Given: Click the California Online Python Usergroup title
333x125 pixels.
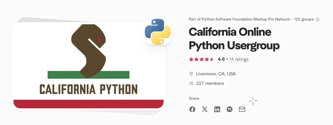Looking at the screenshot, I should (234, 39).
